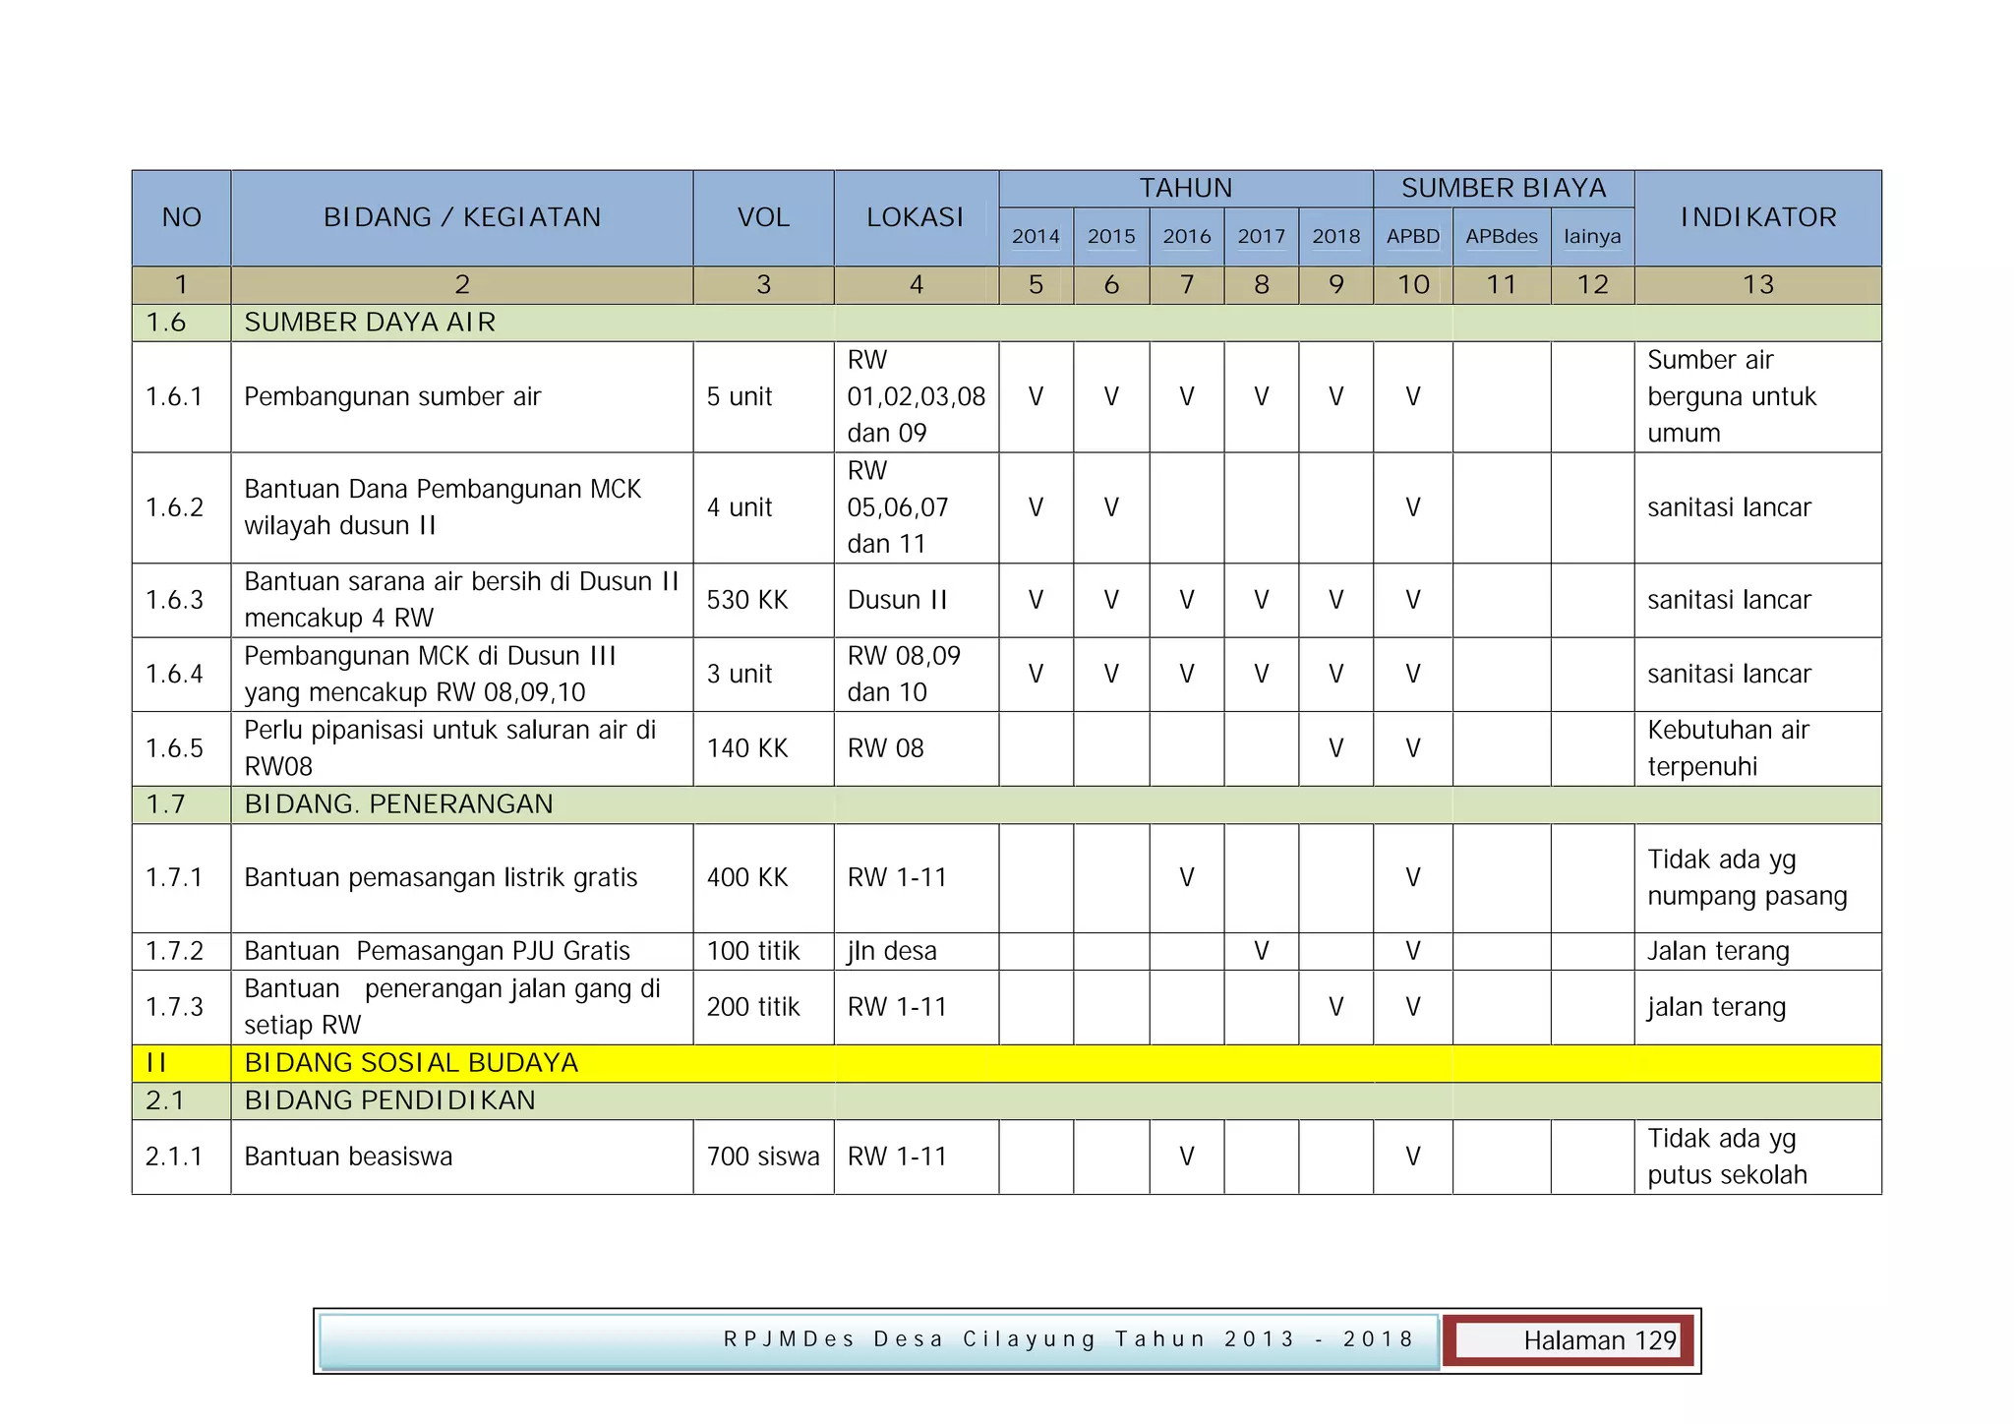Click the 2014 checkmark for row 1.6.2
The image size is (2014, 1424).
[x=1036, y=507]
